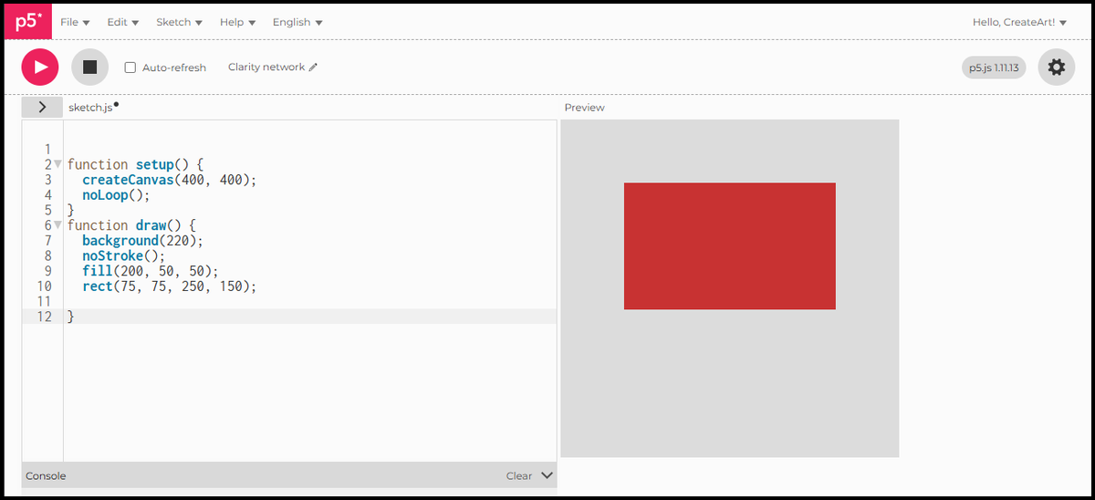Open the settings gear

pyautogui.click(x=1056, y=67)
